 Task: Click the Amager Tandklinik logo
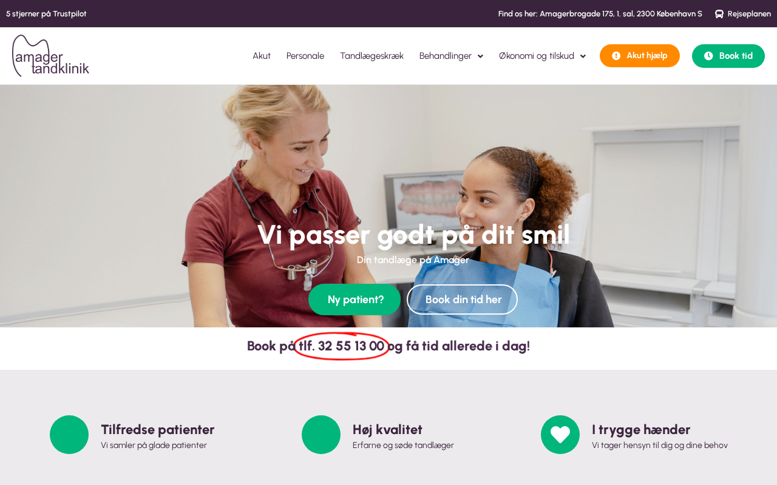pyautogui.click(x=51, y=56)
